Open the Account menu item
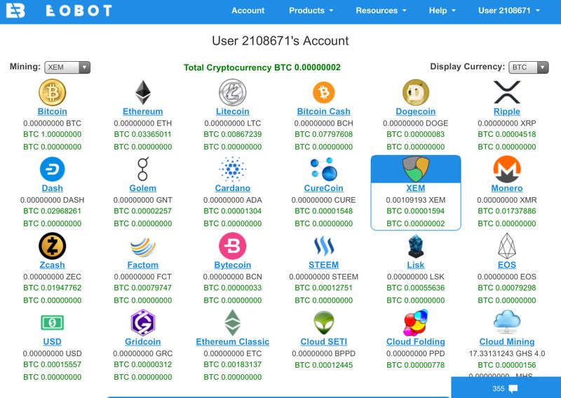Viewport: 561px width, 398px height. tap(248, 11)
